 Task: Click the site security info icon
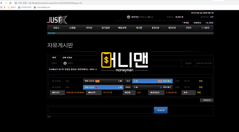(x=16, y=3)
